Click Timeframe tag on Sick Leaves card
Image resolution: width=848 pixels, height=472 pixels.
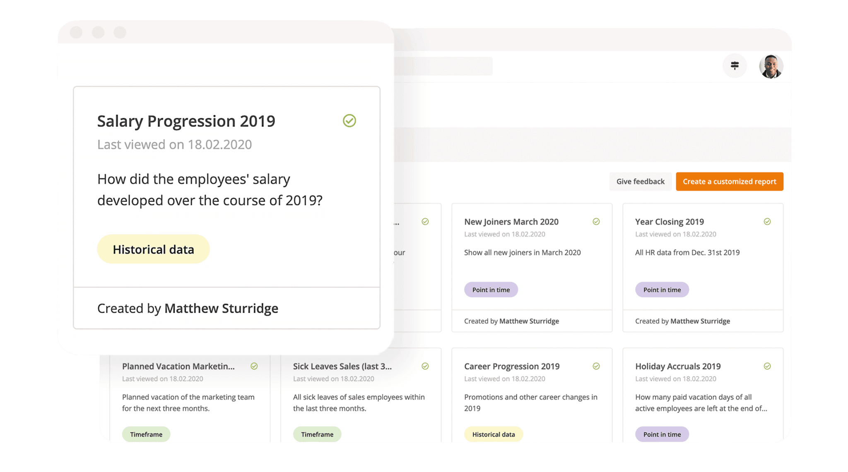[x=317, y=434]
